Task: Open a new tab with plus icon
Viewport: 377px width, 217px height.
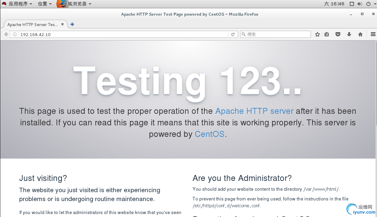Action: (x=72, y=24)
